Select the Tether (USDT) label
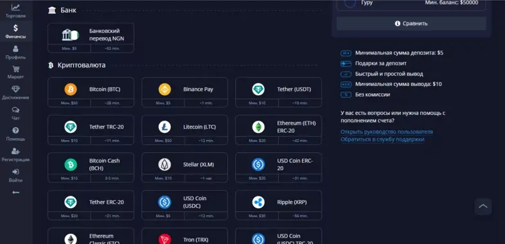Viewport: 505px width, 244px height. pos(294,89)
